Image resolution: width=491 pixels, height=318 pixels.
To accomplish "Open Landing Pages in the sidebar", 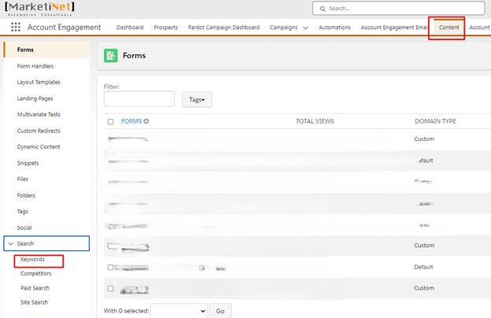I will click(35, 98).
